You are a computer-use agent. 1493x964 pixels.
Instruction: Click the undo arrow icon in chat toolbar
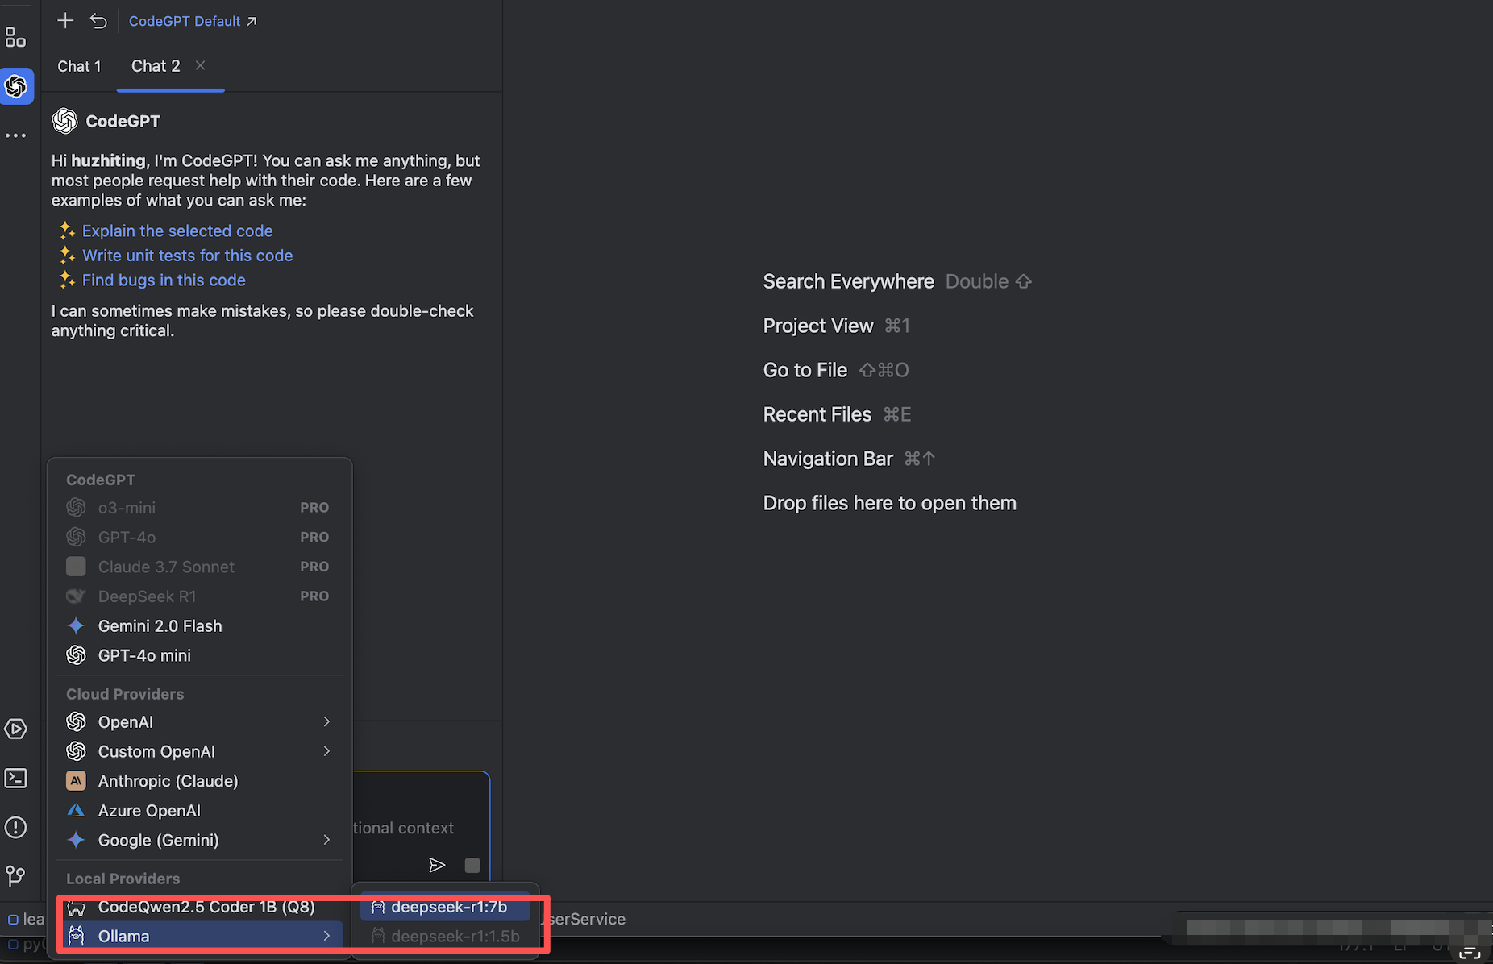[x=98, y=21]
